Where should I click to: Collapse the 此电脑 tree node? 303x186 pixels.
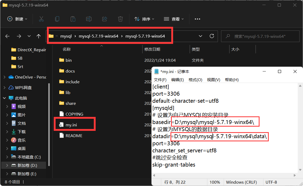click(x=4, y=98)
